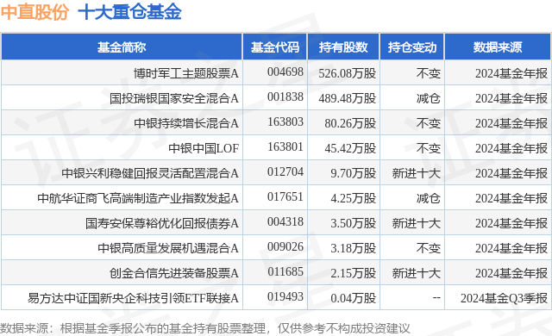Click the 4.25万股 holding value
Screen dimensions: 552x336
click(x=353, y=198)
